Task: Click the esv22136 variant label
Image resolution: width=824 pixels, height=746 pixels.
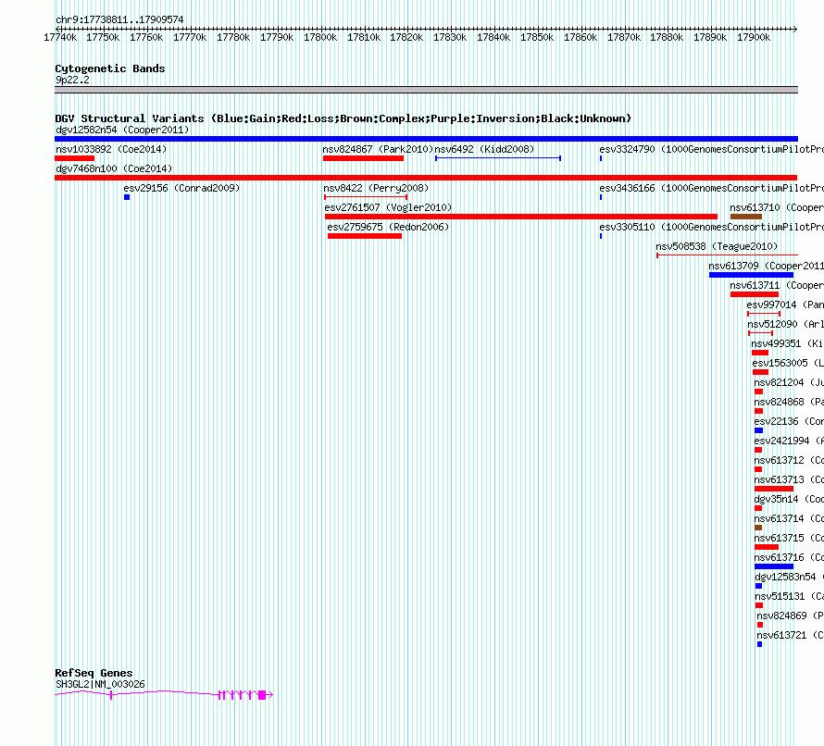Action: [x=789, y=421]
